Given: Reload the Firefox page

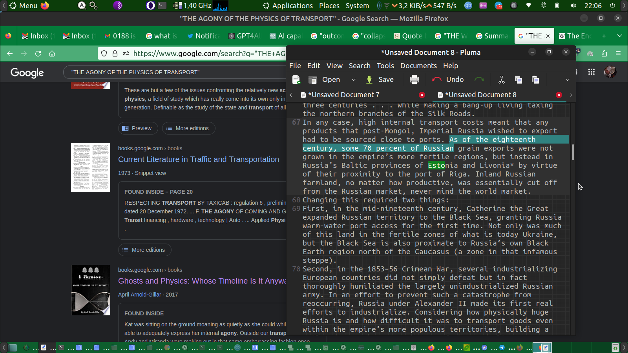Looking at the screenshot, I should (x=38, y=54).
